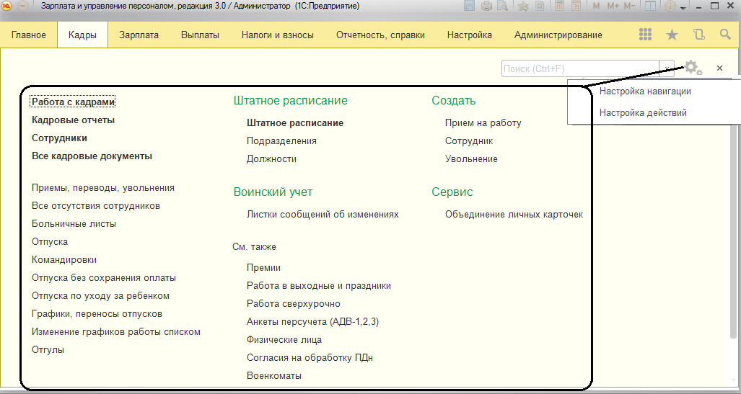Viewport: 741px width, 394px height.
Task: Open Favorites via the star icon
Action: pos(672,35)
